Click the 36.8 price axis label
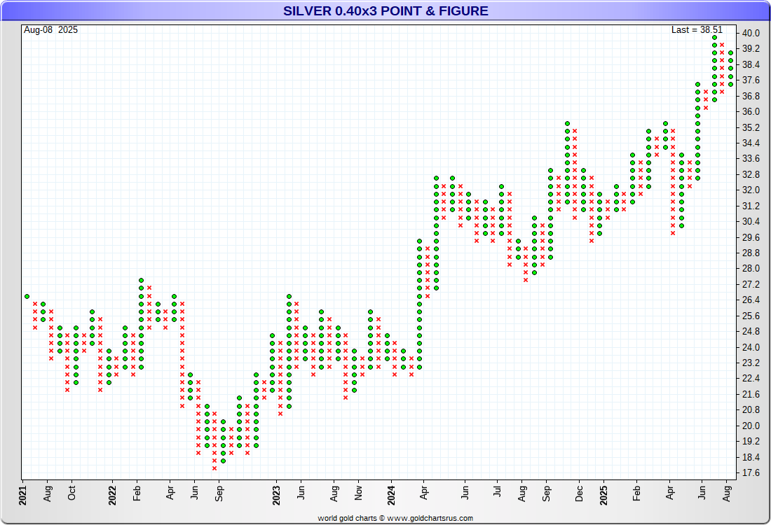771x525 pixels. point(751,97)
